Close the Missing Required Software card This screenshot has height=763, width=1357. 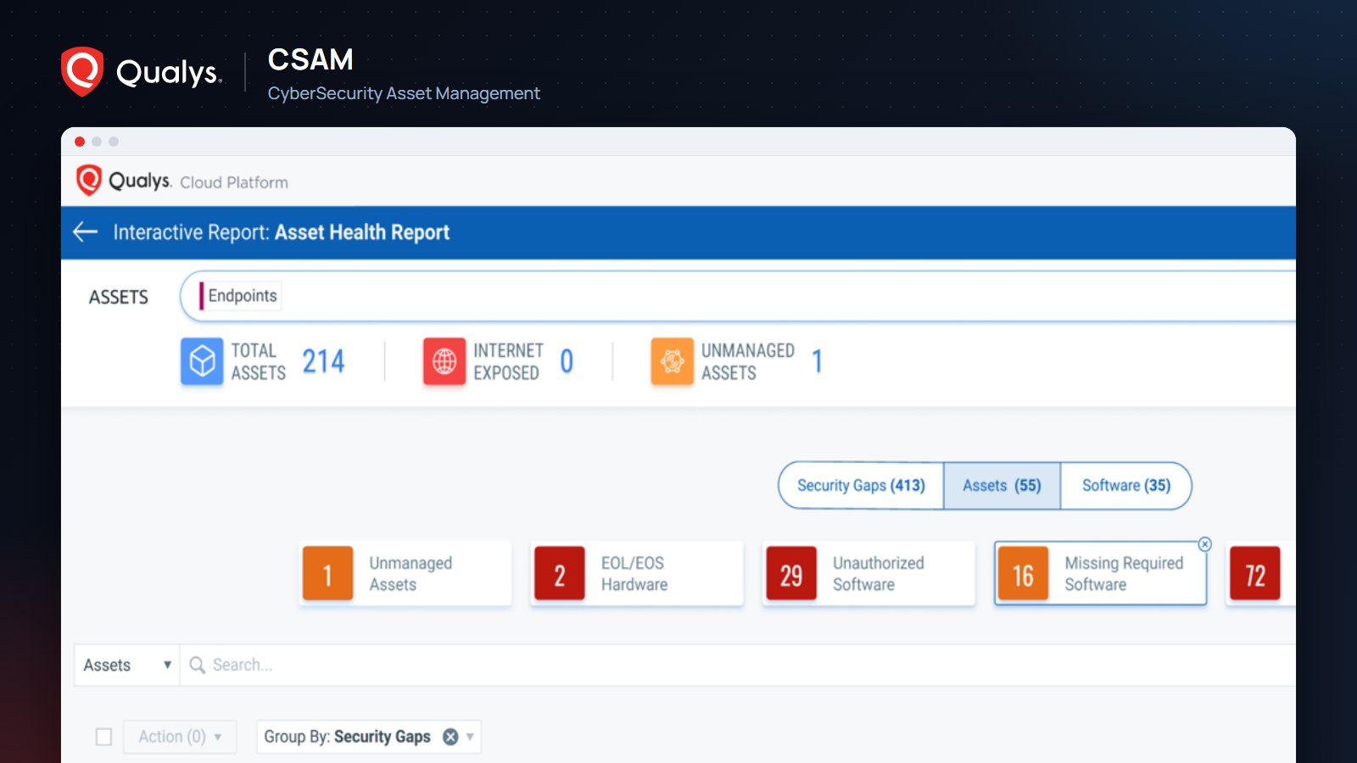[x=1204, y=544]
